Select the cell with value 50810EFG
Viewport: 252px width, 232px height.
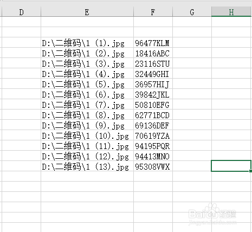[x=153, y=104]
